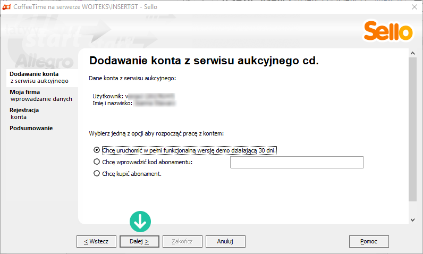Click into the subscription code input field

[x=297, y=162]
